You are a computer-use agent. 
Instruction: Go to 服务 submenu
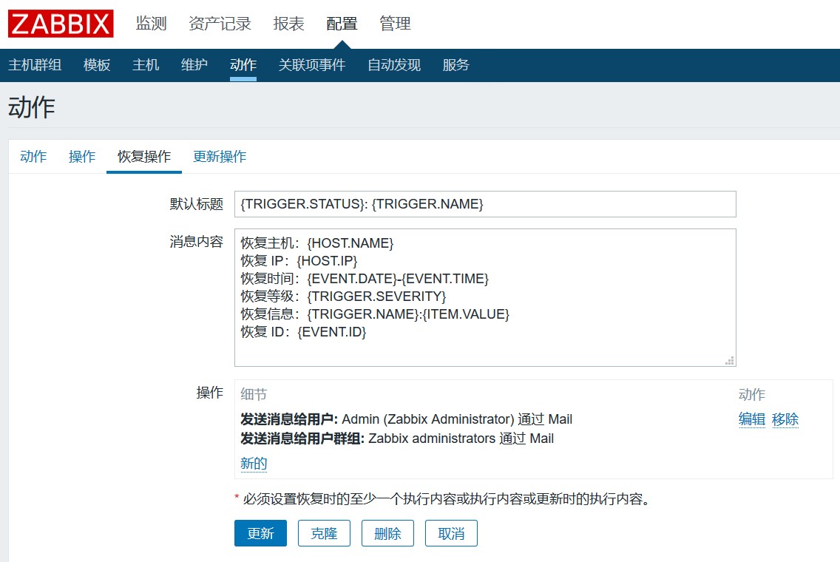click(x=456, y=65)
